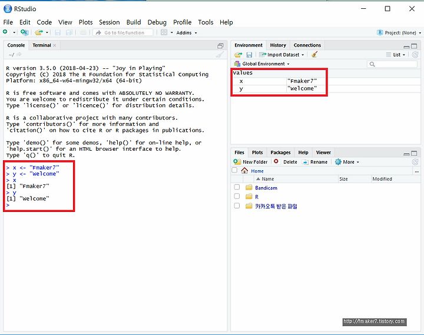Click the Environment search field
This screenshot has width=424, height=335.
(x=392, y=64)
